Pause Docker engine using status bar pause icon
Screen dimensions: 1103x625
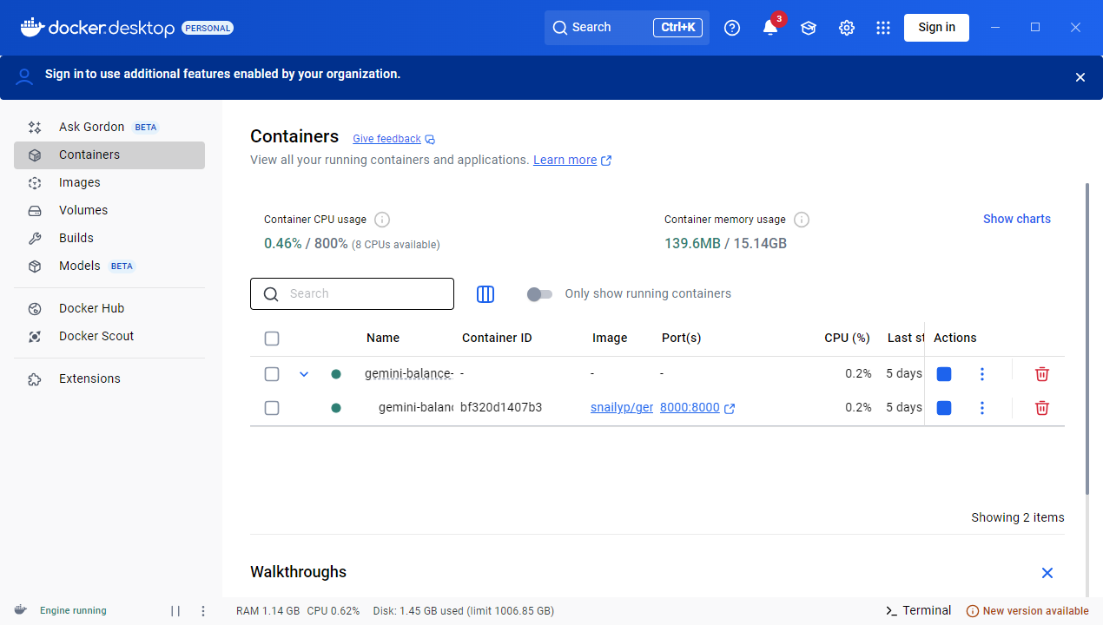[175, 611]
